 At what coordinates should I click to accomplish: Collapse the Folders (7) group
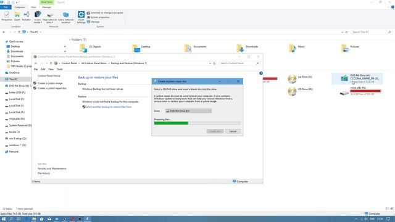(x=70, y=39)
